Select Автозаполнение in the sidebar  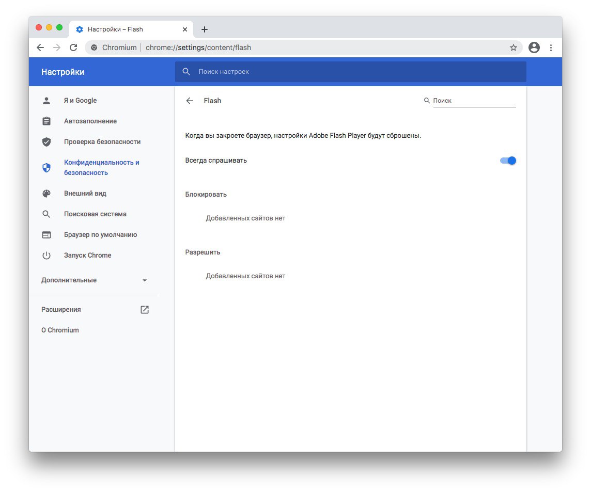pyautogui.click(x=90, y=121)
